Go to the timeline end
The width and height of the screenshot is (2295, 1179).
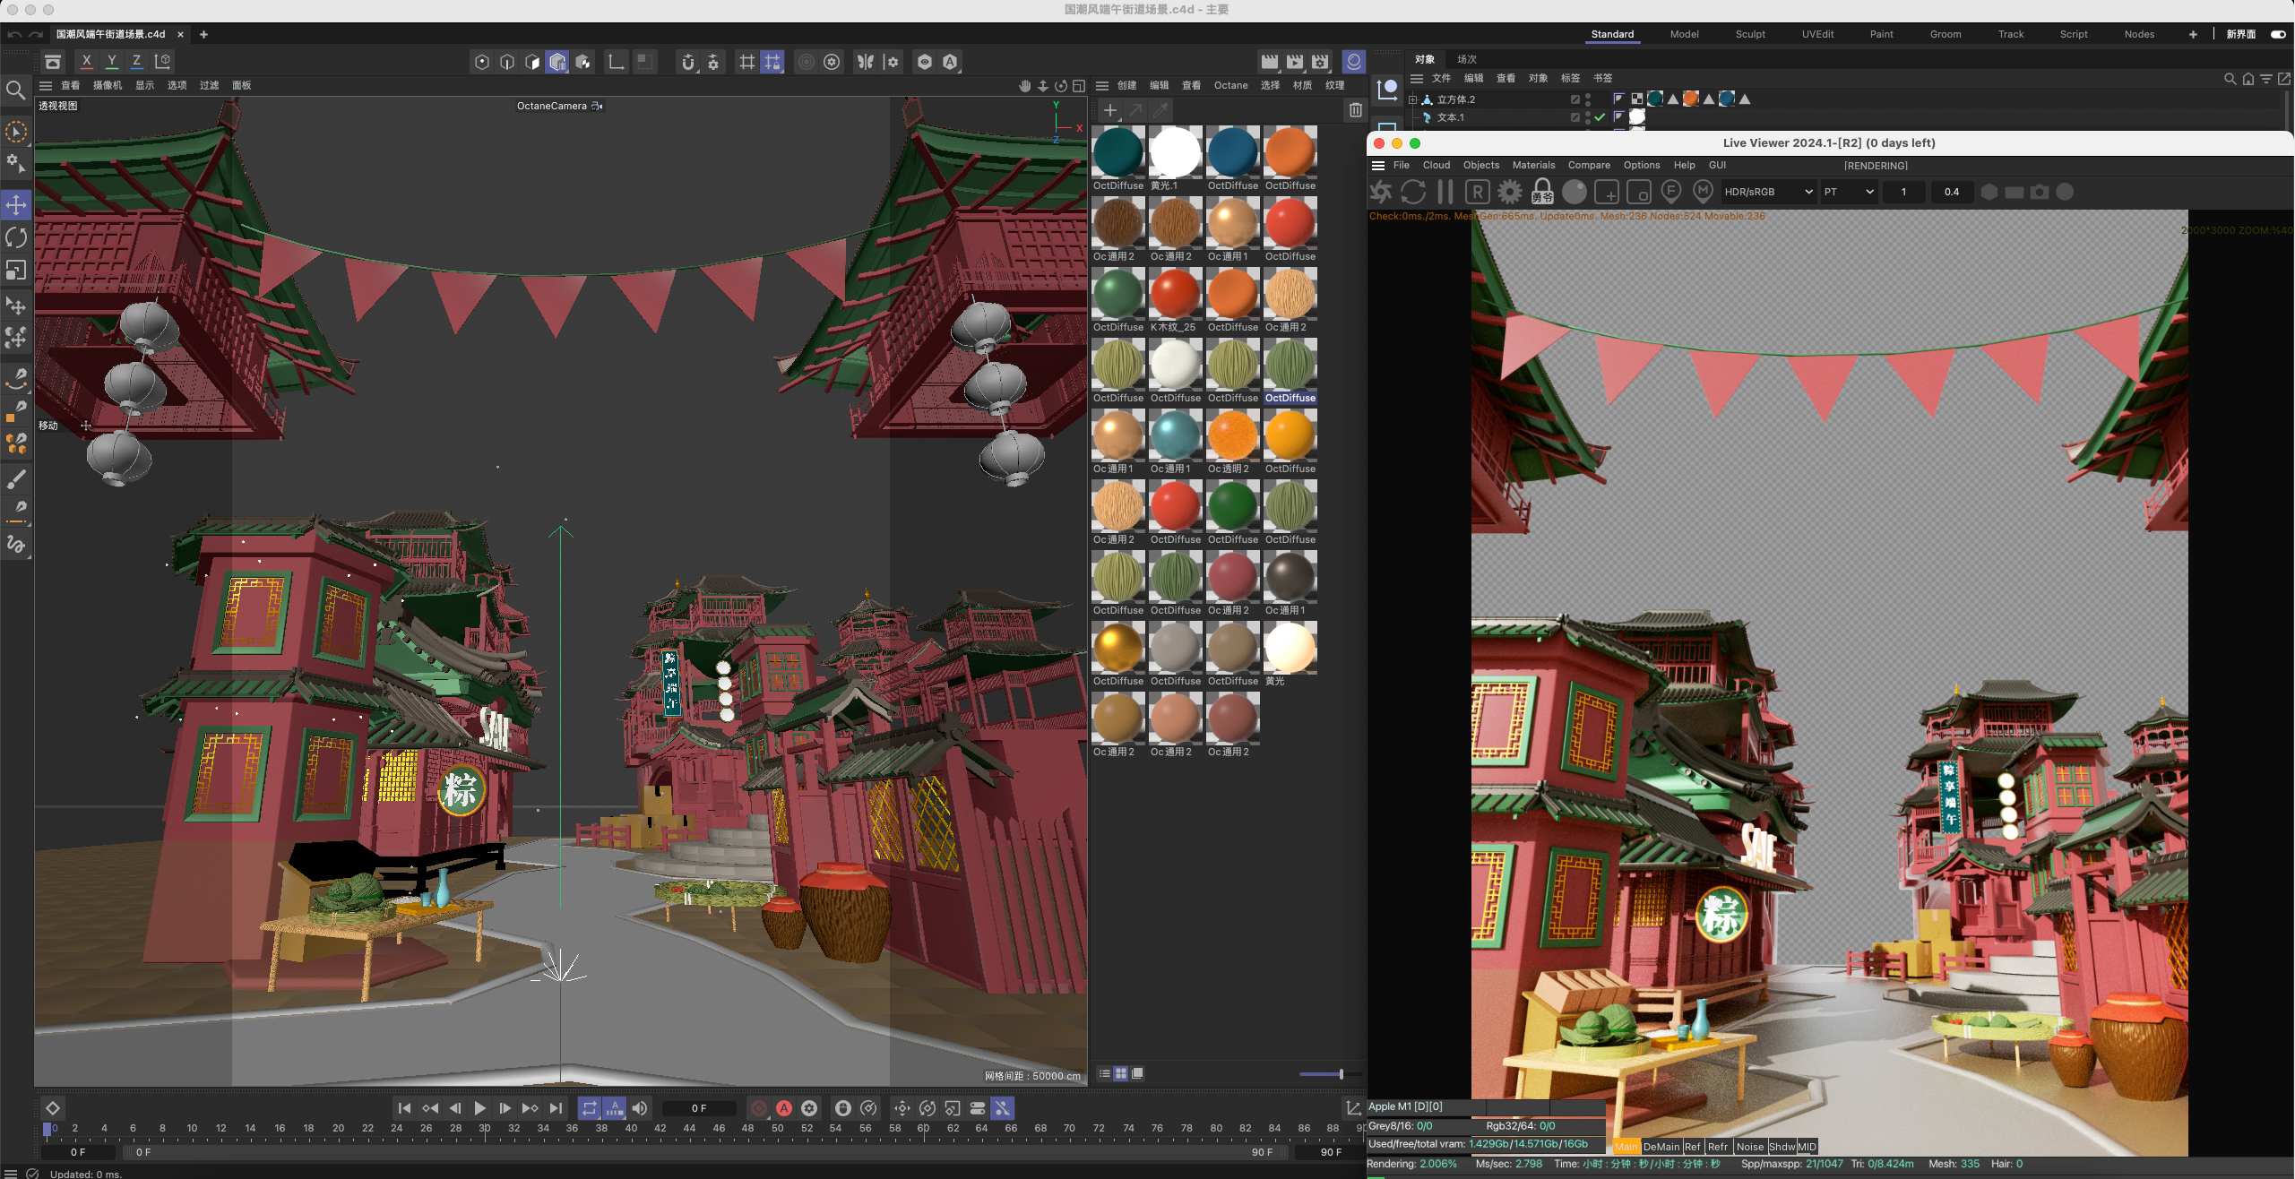pyautogui.click(x=556, y=1108)
